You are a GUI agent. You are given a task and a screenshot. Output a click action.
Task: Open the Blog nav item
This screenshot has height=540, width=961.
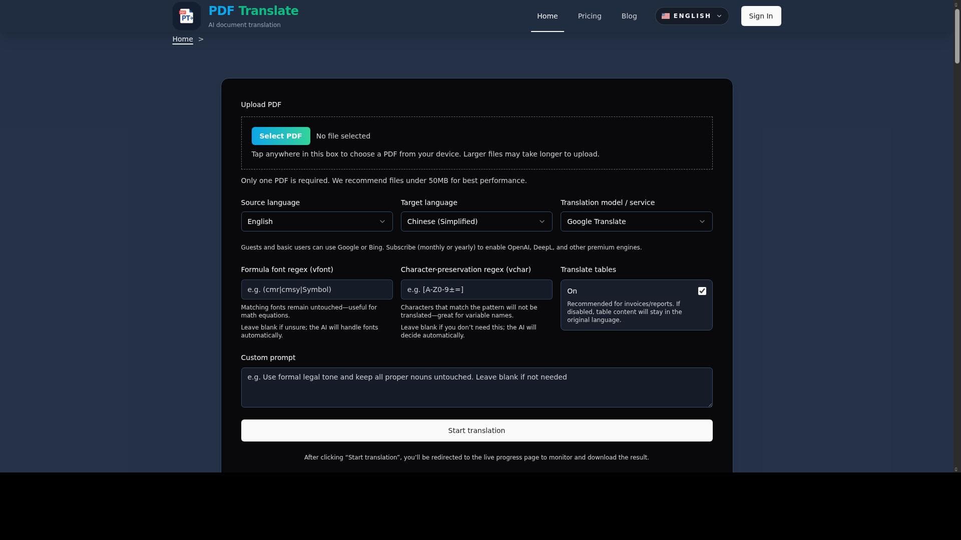629,16
